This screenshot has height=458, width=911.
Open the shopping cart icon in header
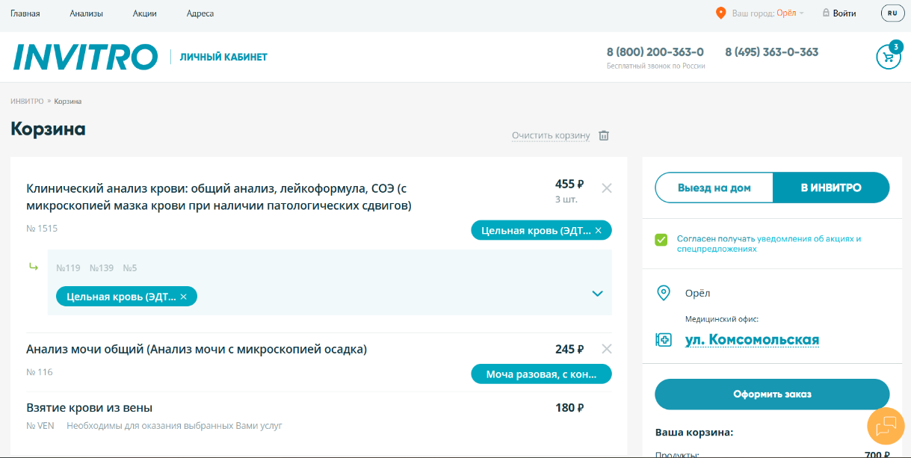tap(888, 58)
